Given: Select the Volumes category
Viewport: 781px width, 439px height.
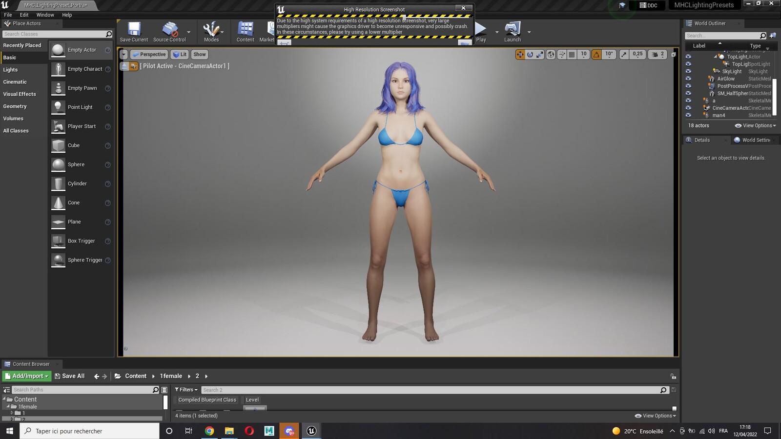Looking at the screenshot, I should point(13,119).
